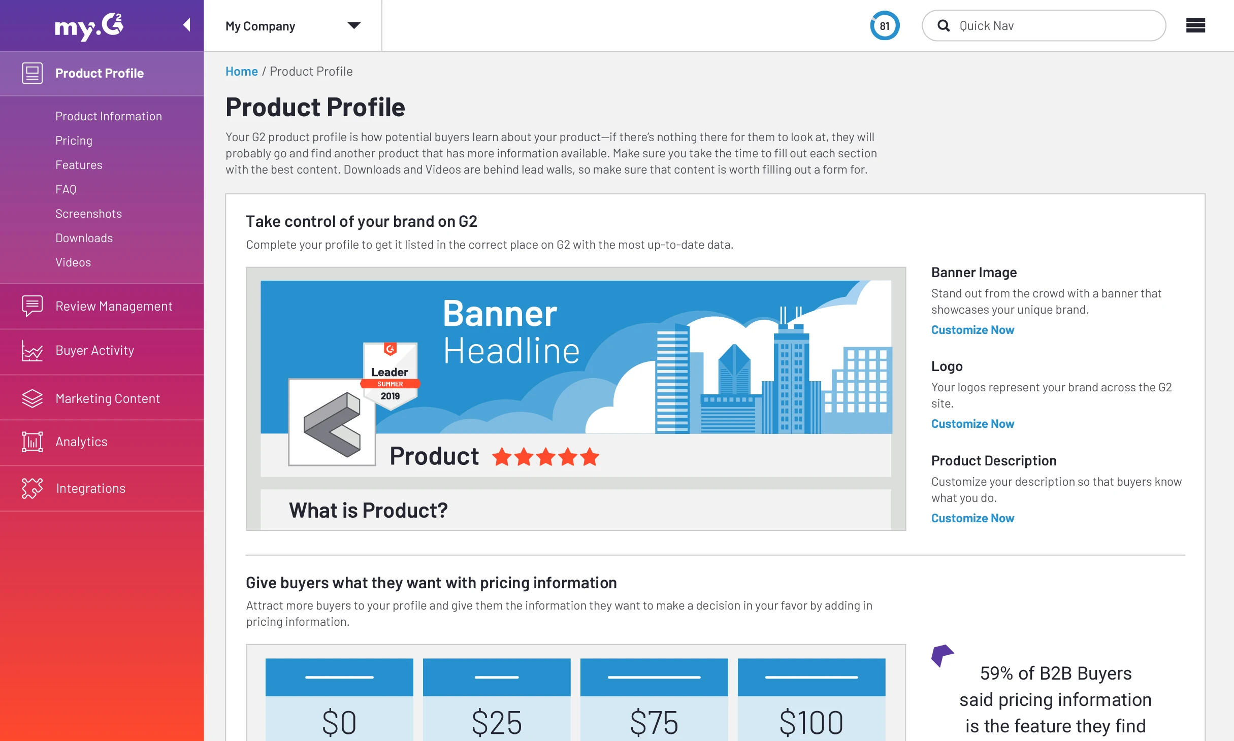
Task: Customize Now under Banner Image
Action: tap(972, 329)
